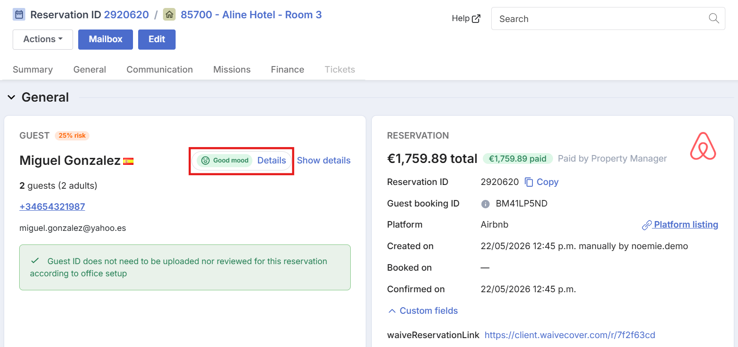Click the property house icon
Image resolution: width=738 pixels, height=347 pixels.
[x=169, y=15]
